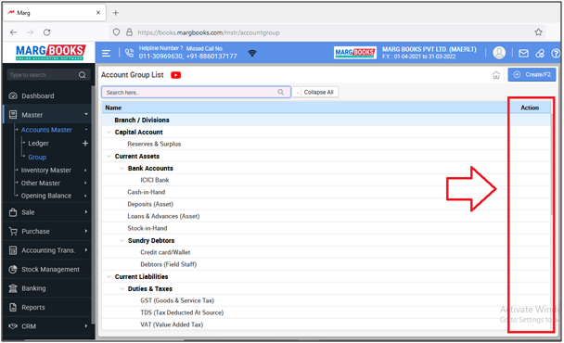Open Dashboard from the sidebar
The image size is (564, 343).
coord(47,96)
